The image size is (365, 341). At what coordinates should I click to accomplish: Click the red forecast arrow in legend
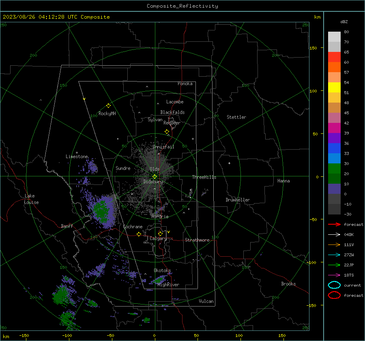click(x=334, y=224)
